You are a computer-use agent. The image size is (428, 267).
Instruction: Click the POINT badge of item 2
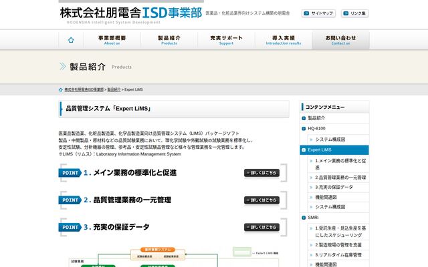[70, 200]
